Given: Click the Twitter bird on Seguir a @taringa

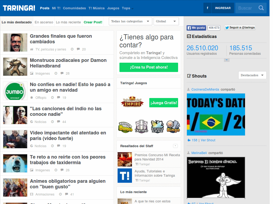Looking at the screenshot, I should pos(227,28).
